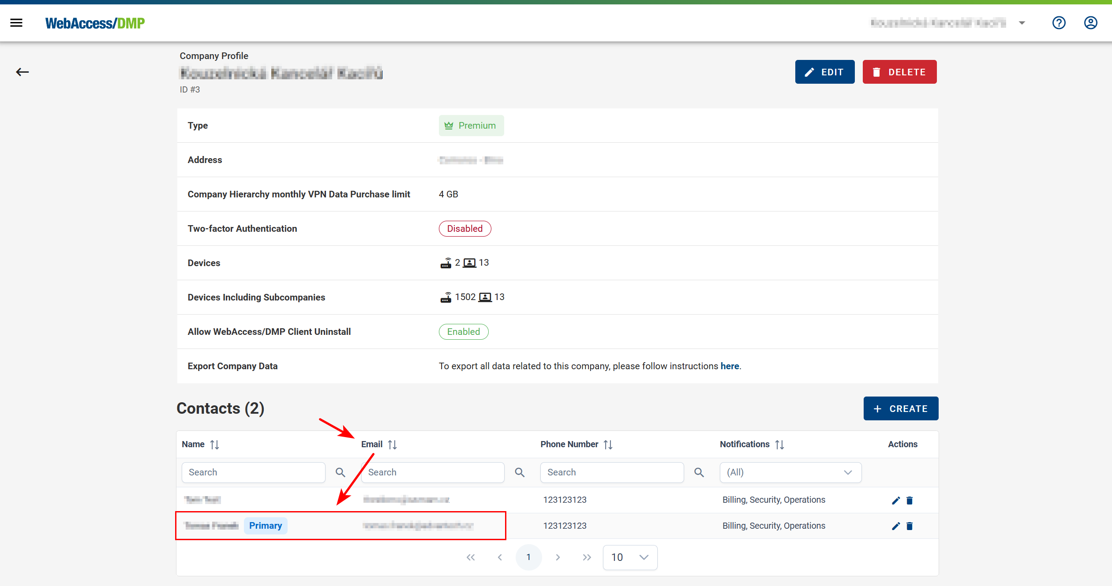Open the Notifications (All) filter dropdown
Image resolution: width=1112 pixels, height=586 pixels.
point(790,472)
